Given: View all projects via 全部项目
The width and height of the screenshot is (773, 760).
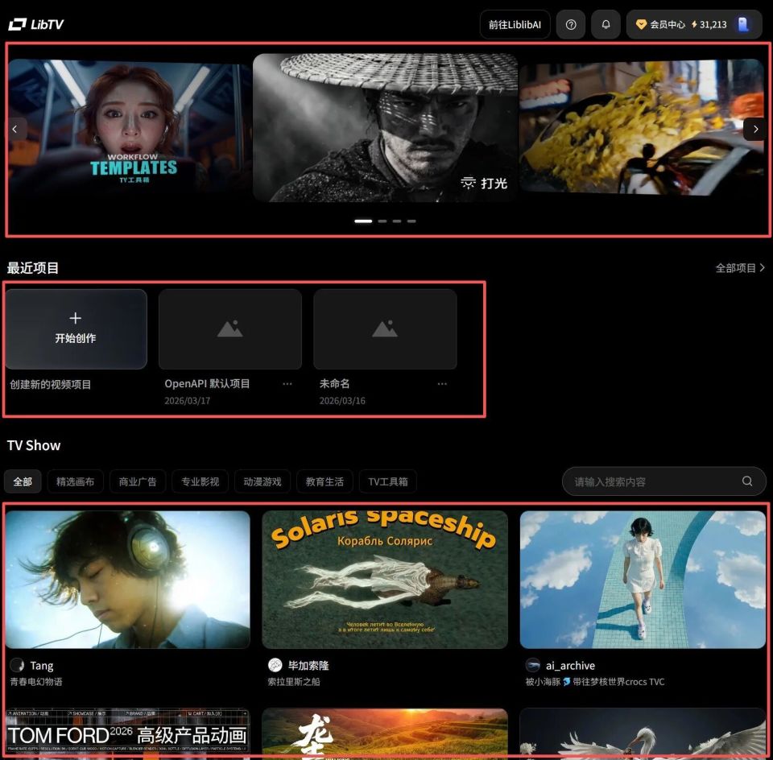Looking at the screenshot, I should (x=741, y=267).
